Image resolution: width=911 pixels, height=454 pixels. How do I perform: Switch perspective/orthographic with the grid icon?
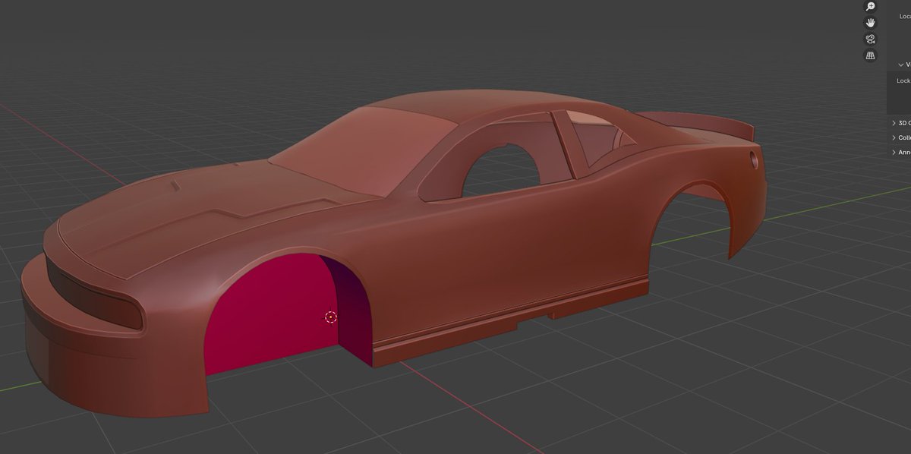point(871,55)
